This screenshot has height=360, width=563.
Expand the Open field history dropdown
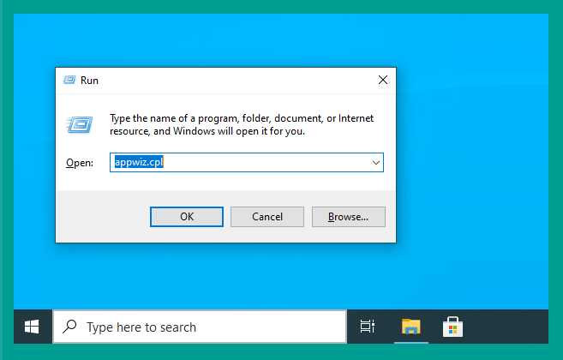375,162
